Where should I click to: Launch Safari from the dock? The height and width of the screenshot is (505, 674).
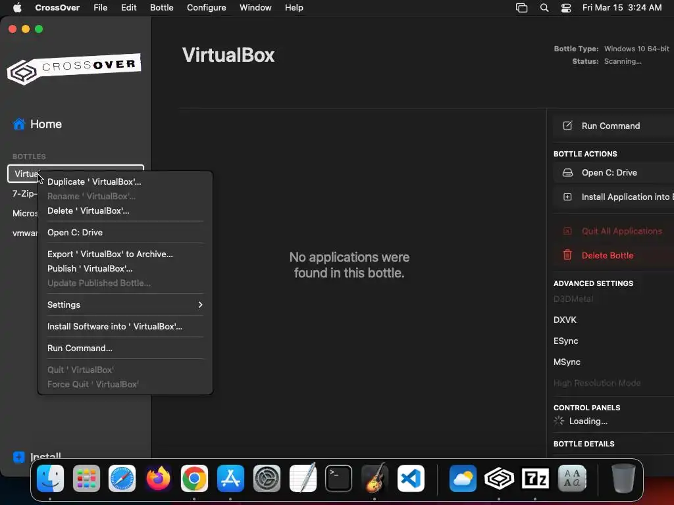pos(122,479)
